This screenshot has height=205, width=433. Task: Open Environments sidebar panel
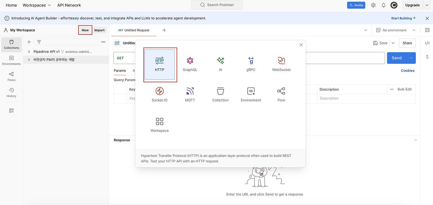point(12,61)
